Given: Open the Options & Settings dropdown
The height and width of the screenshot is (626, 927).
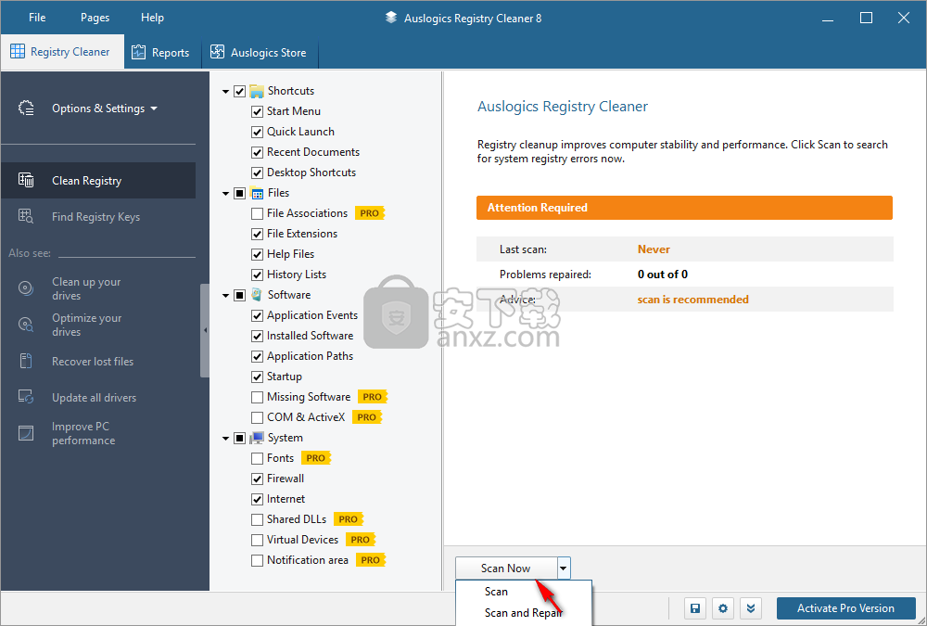Looking at the screenshot, I should point(105,109).
